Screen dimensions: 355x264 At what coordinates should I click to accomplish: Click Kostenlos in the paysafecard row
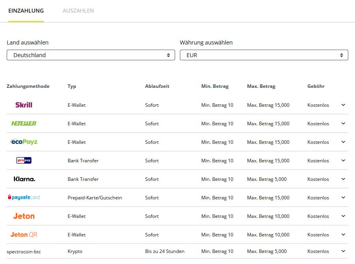(318, 198)
